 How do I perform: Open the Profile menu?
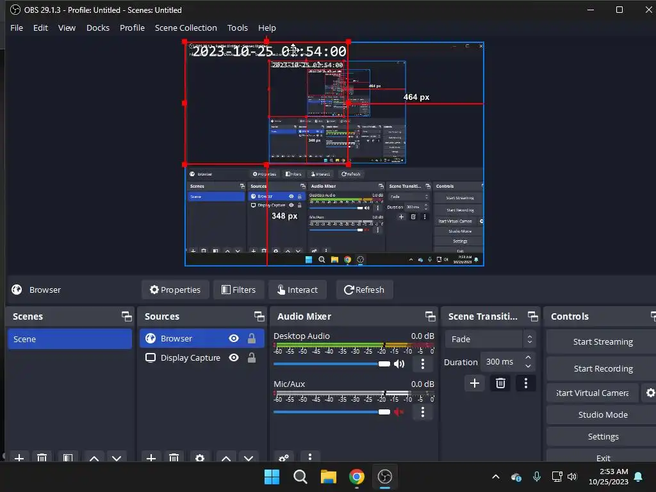coord(132,28)
